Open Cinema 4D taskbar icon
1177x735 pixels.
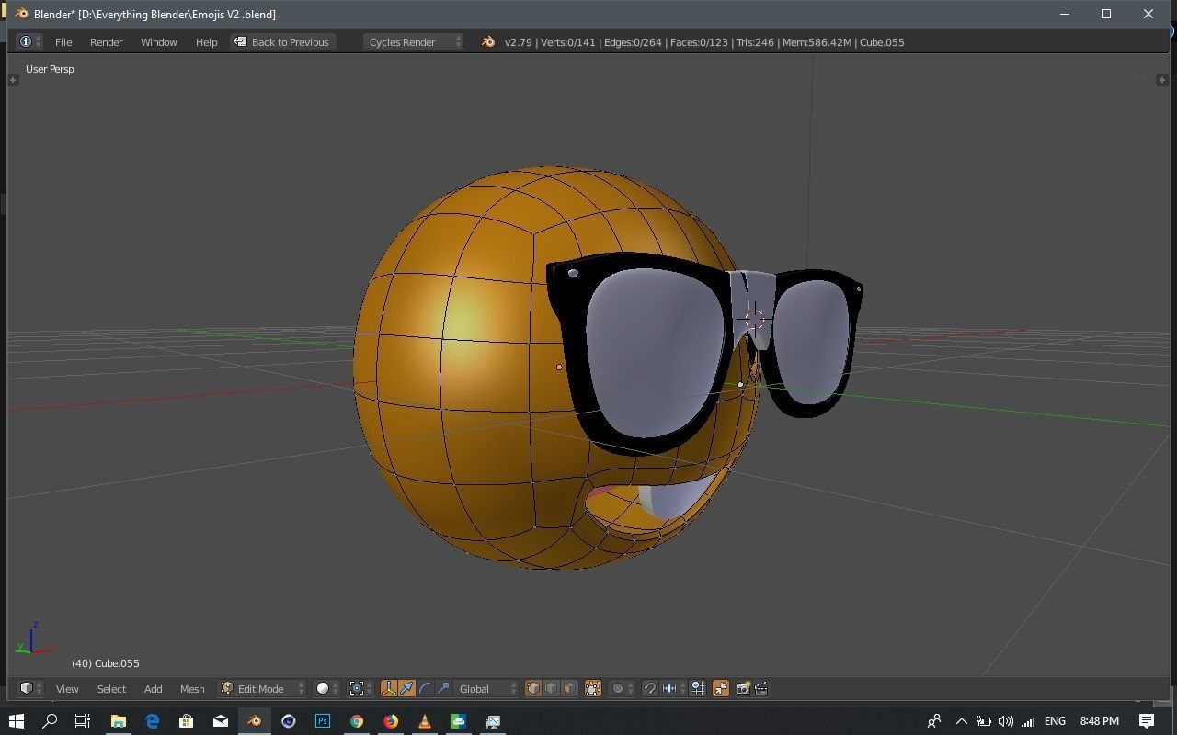click(x=289, y=721)
